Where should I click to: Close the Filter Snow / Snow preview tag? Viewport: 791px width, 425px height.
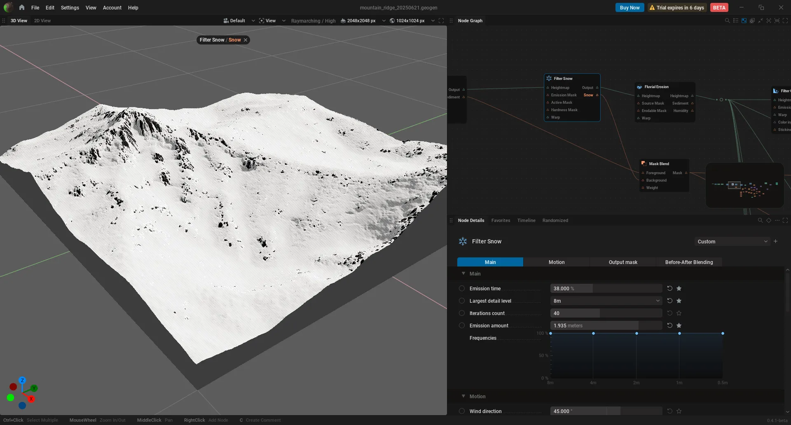coord(246,40)
